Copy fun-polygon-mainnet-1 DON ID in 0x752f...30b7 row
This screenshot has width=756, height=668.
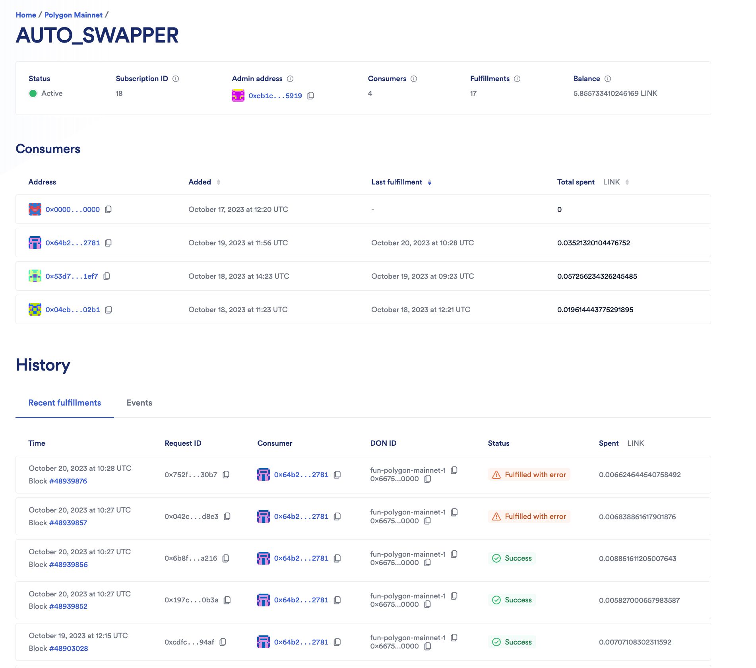pos(454,470)
